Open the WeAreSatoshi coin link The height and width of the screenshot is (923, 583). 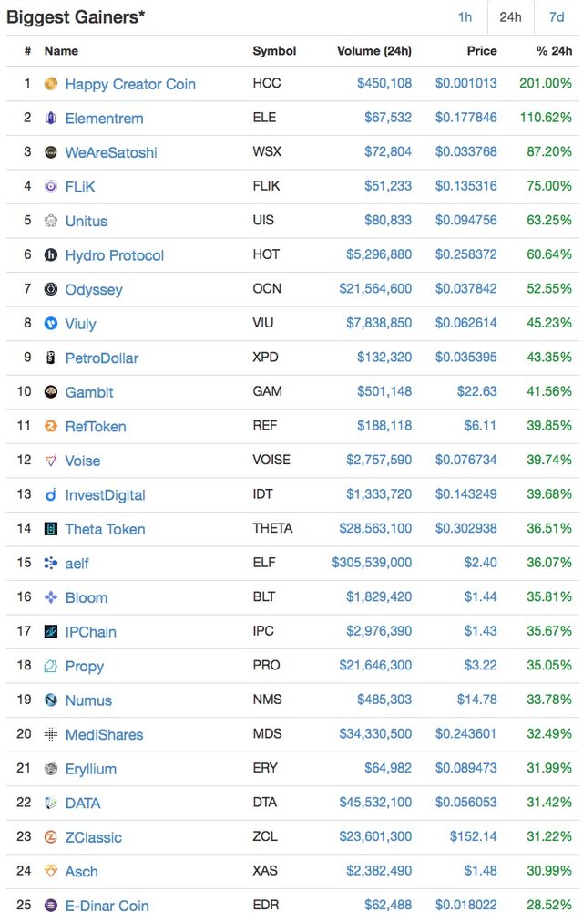[x=111, y=152]
